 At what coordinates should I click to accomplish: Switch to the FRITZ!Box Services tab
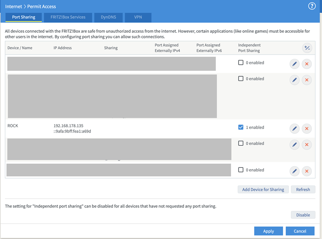pos(68,17)
